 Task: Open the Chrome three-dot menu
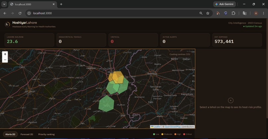[263, 13]
